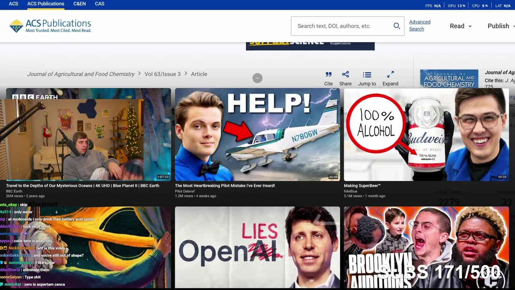Screen dimensions: 515x290
Task: Click the 35:20 duration badge
Action: point(333,177)
